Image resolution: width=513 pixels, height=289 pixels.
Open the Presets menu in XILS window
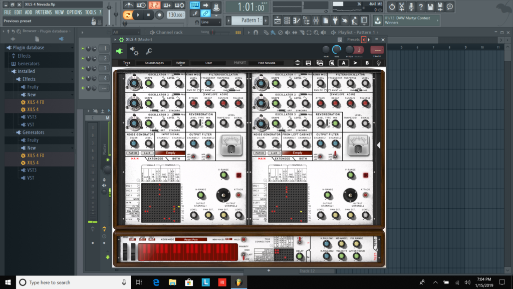click(x=353, y=40)
